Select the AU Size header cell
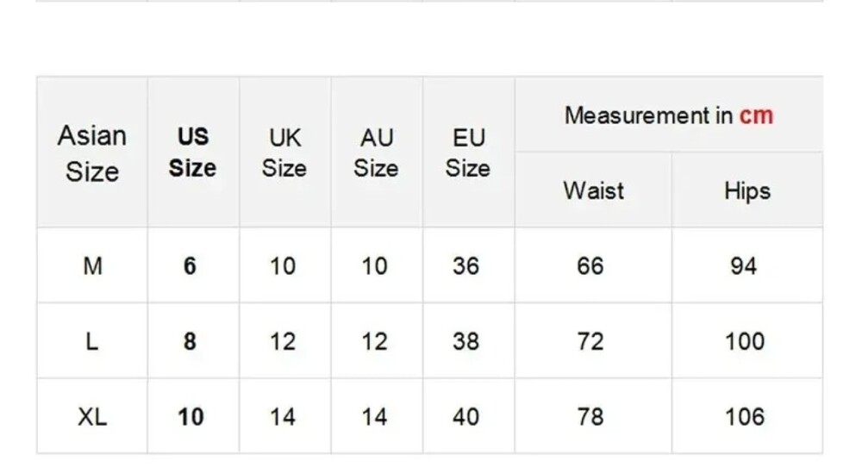This screenshot has height=467, width=862. coord(376,153)
